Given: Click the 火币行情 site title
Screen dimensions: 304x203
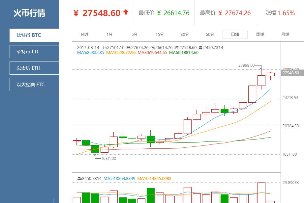Looking at the screenshot, I should point(29,13).
